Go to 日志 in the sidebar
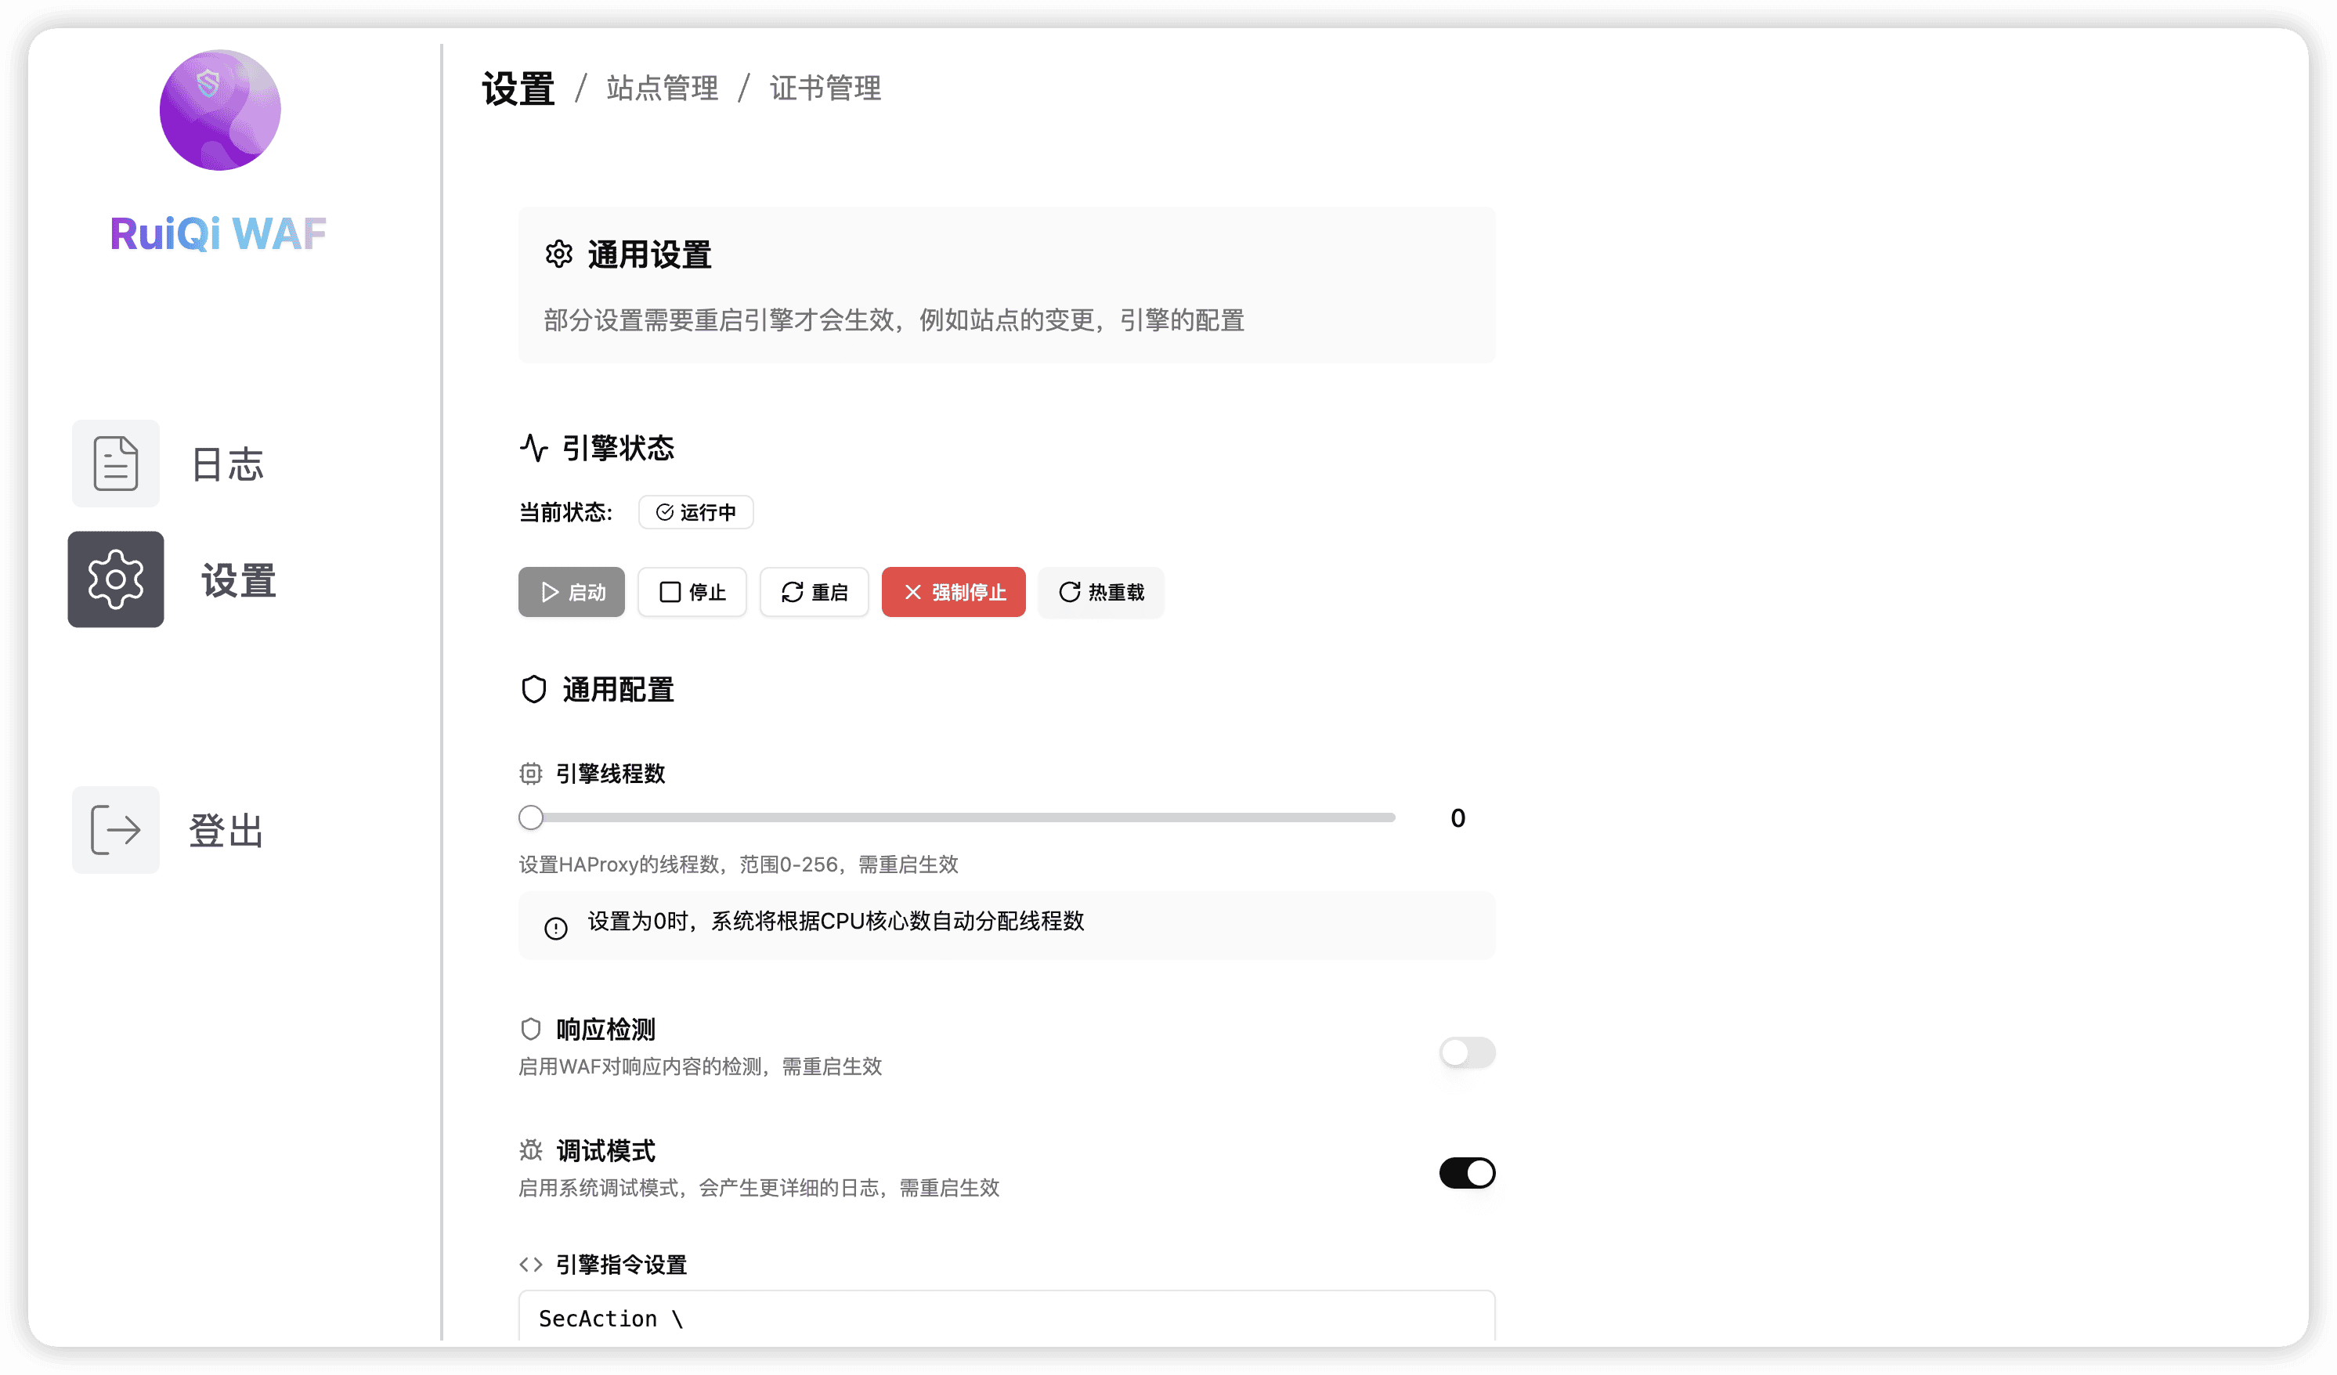 [227, 464]
